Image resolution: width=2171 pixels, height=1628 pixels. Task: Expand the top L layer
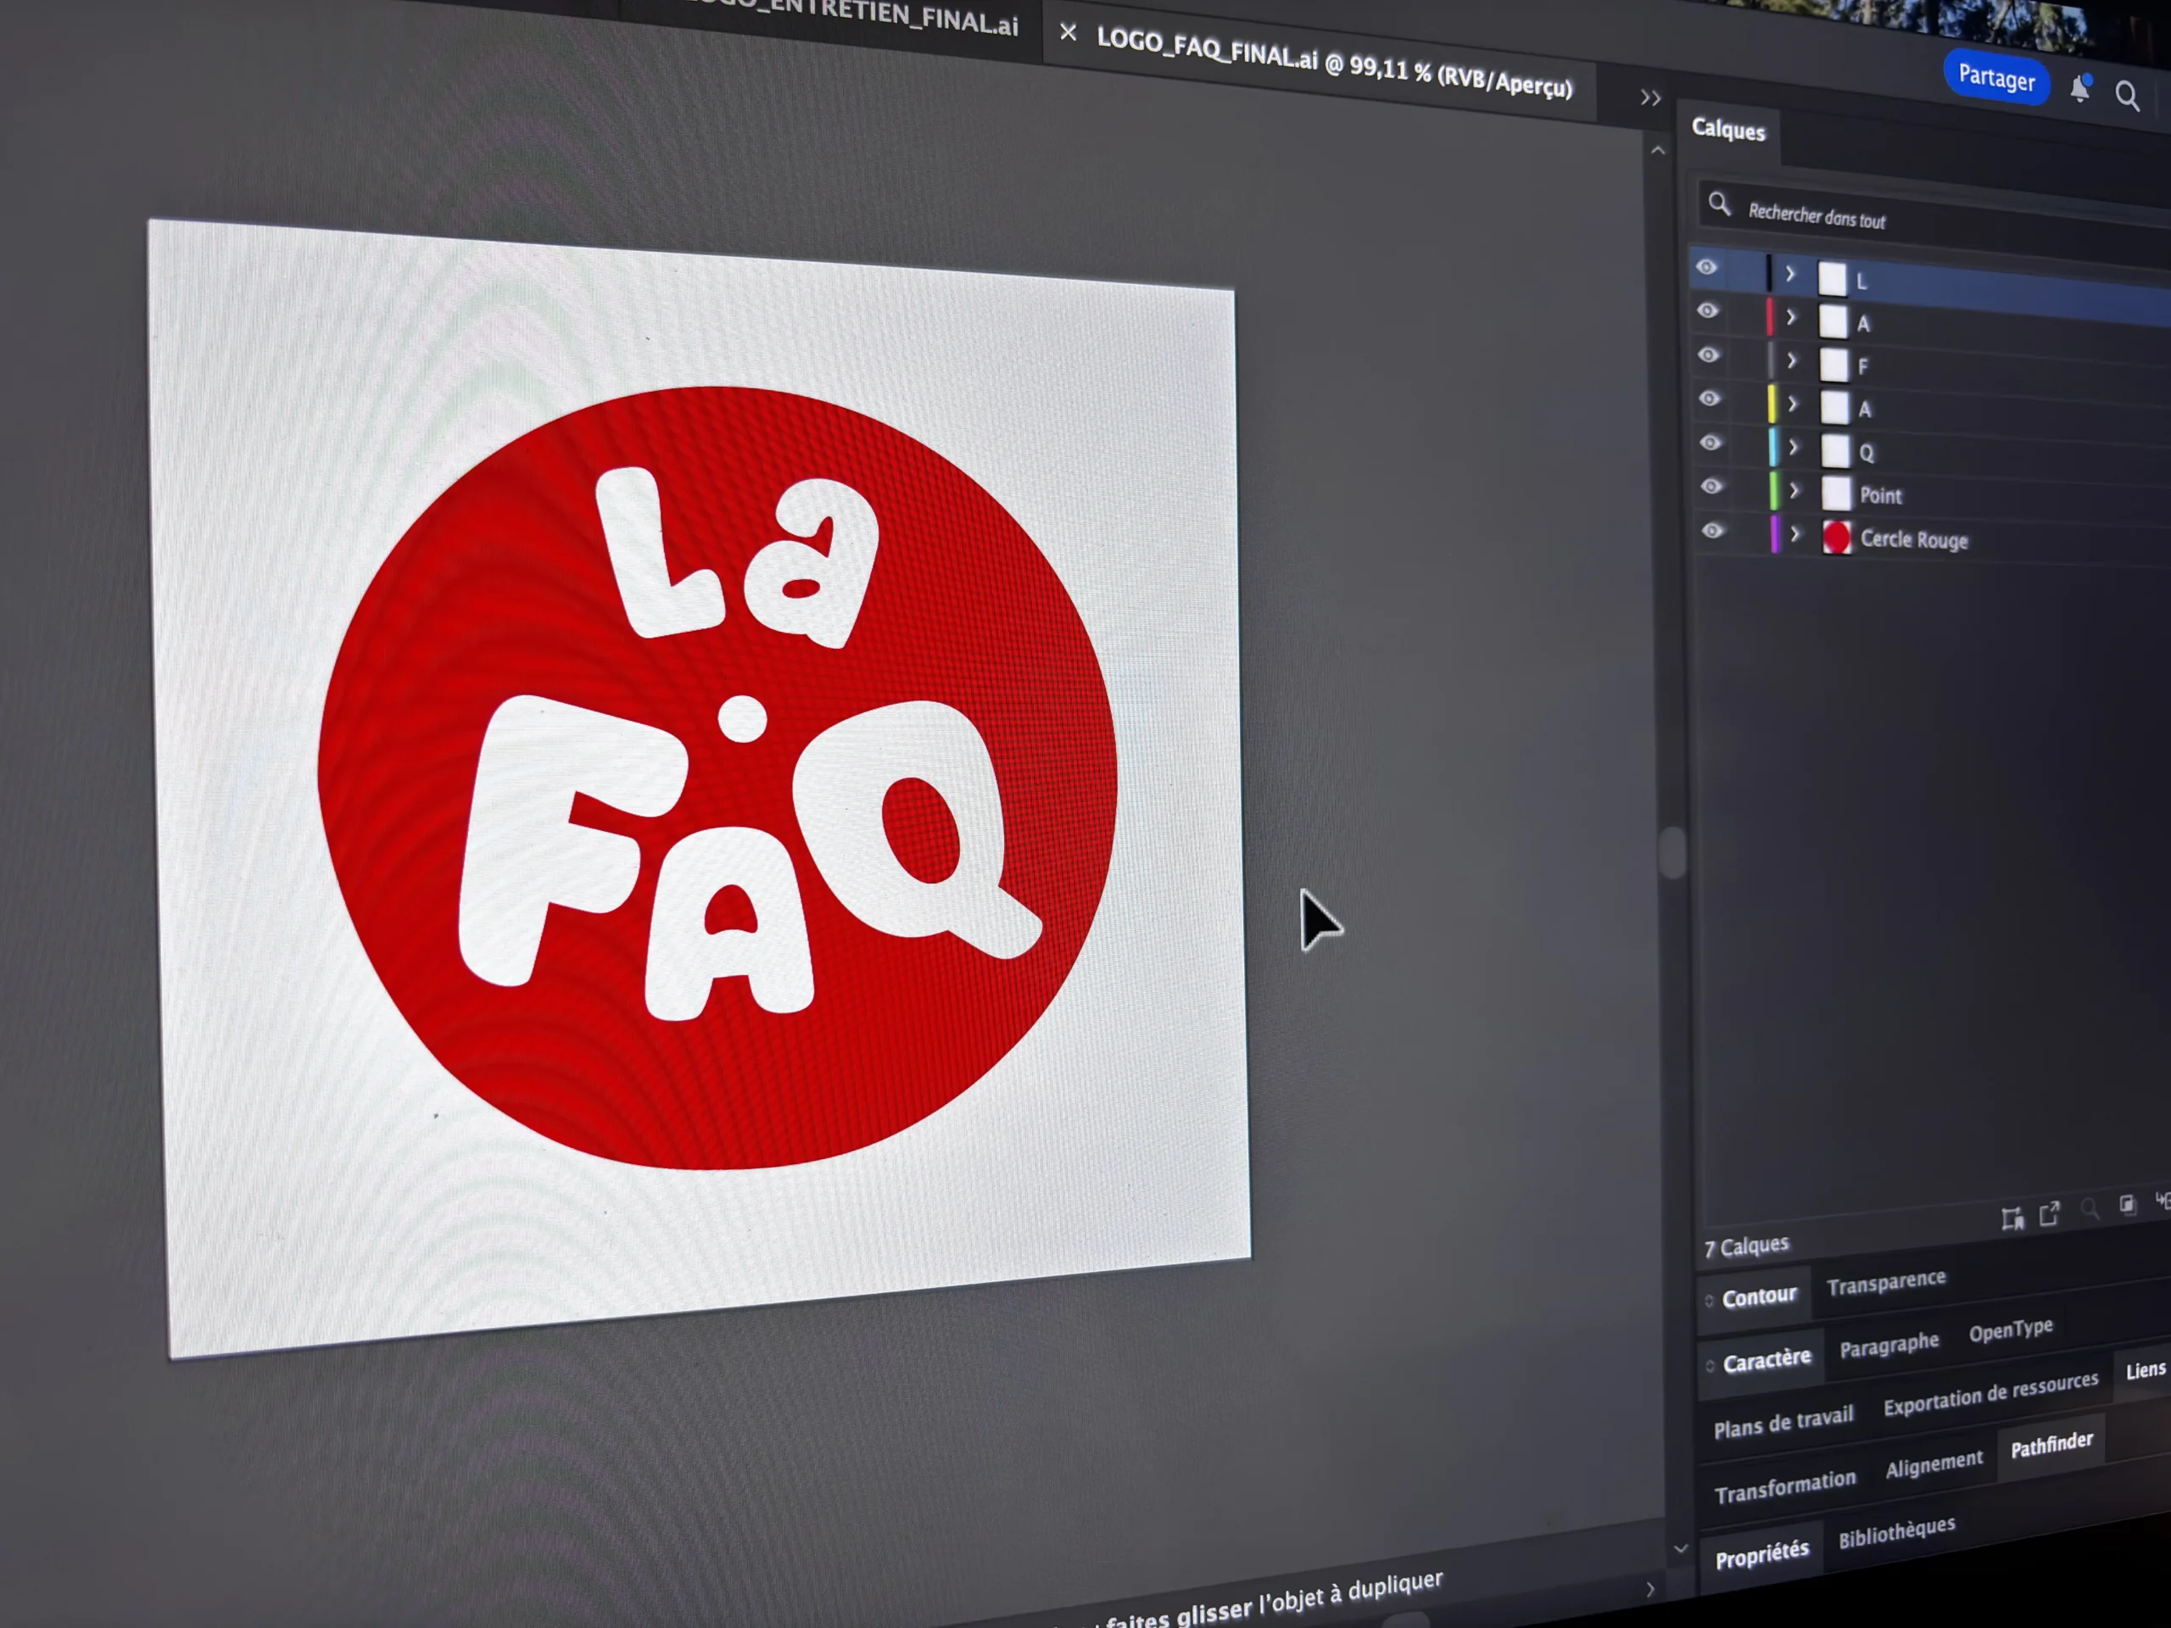[1789, 274]
